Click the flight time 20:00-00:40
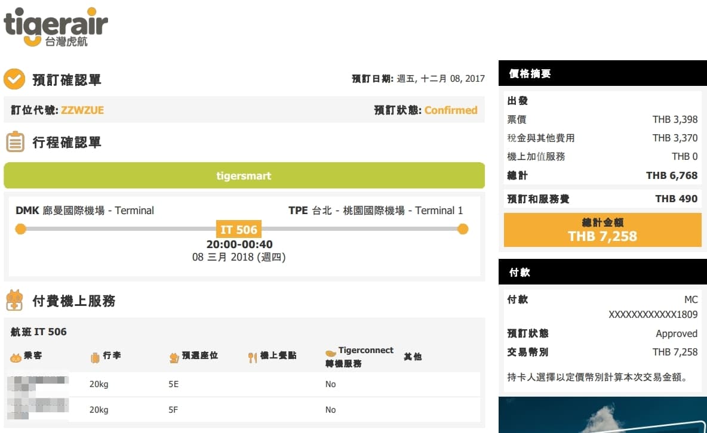 [239, 244]
